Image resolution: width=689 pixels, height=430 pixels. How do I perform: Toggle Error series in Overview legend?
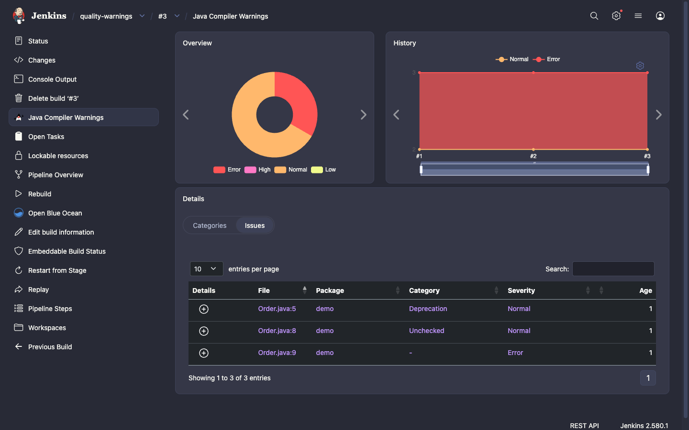tap(227, 170)
